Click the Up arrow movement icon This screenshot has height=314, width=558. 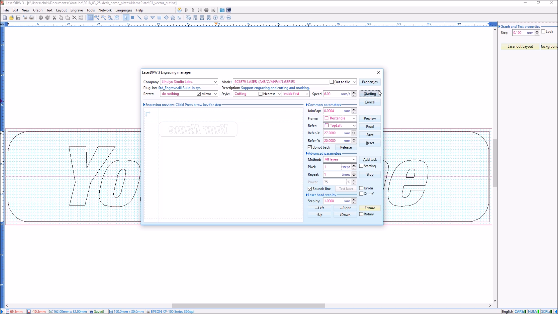[x=319, y=215]
